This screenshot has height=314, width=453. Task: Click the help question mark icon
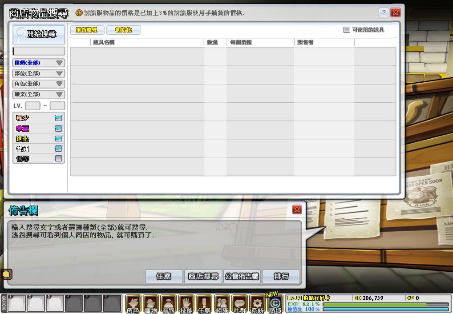point(384,12)
